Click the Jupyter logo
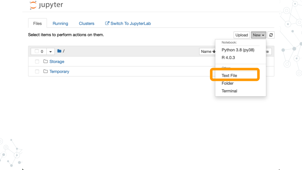Viewport: 302px width, 170px height. (x=46, y=5)
